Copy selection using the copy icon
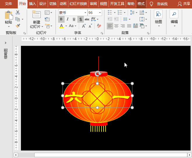Screen dimensions: 192x158 (x=18, y=19)
